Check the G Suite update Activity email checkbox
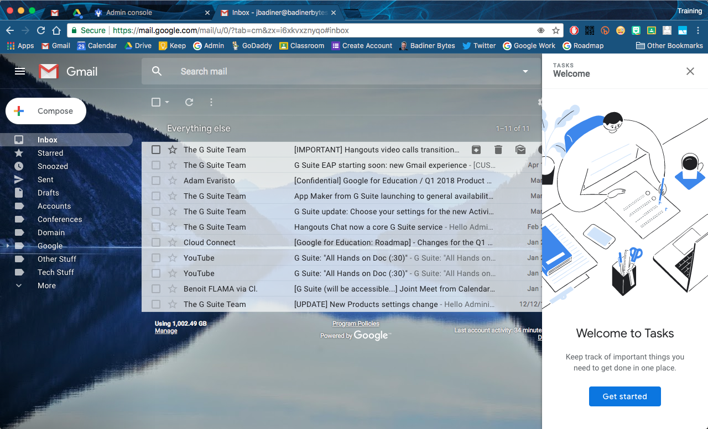 tap(156, 211)
